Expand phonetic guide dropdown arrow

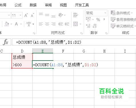coord(33,24)
